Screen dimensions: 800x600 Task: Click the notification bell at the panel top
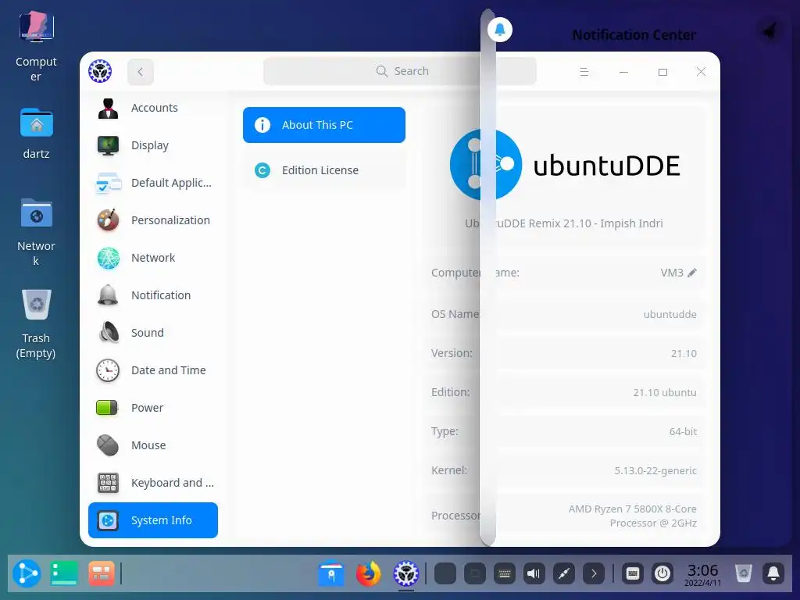[500, 30]
